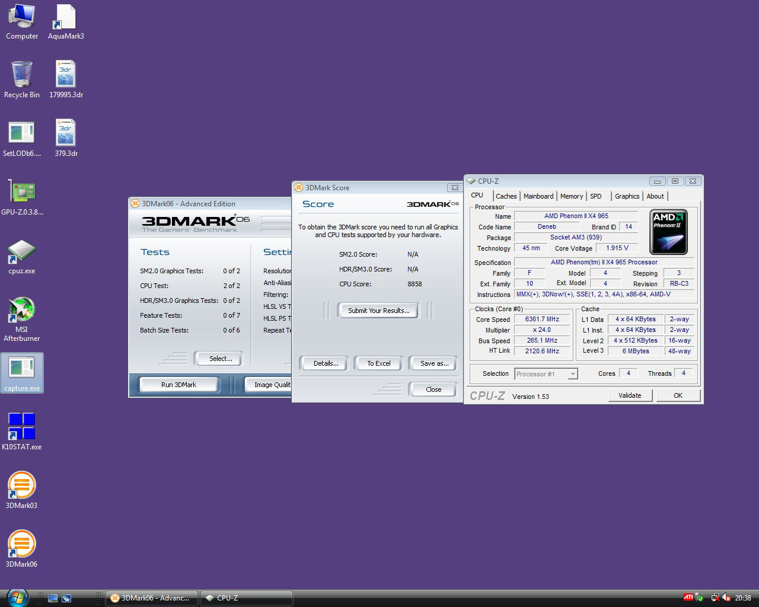
Task: Click the Core Speed value 6361.7 MHz
Action: (542, 319)
